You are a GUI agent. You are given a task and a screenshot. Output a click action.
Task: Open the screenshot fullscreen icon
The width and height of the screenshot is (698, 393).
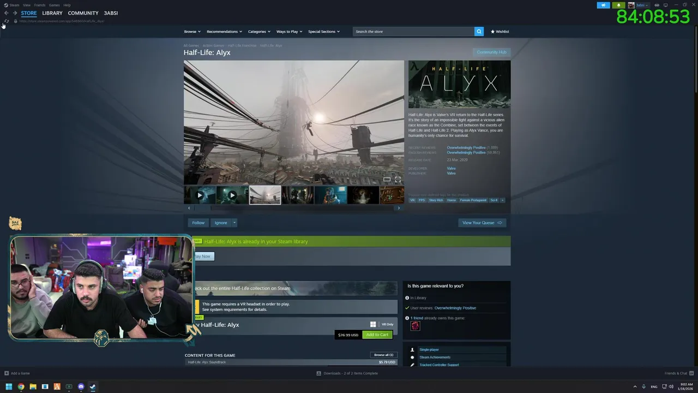[x=398, y=179]
